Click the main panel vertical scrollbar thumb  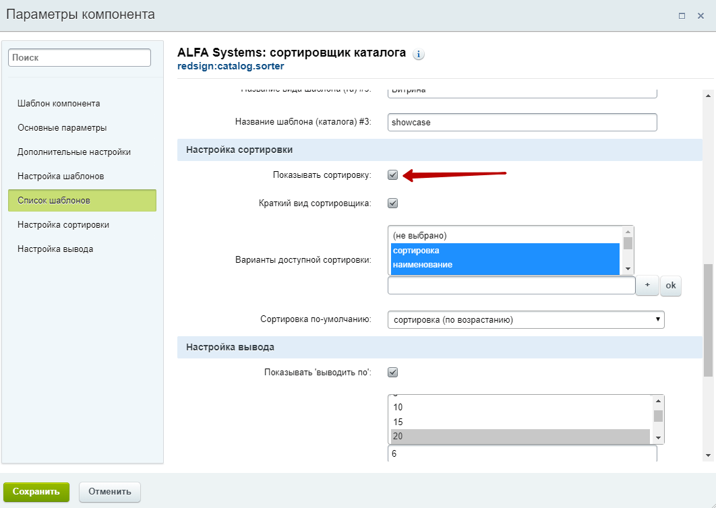708,320
